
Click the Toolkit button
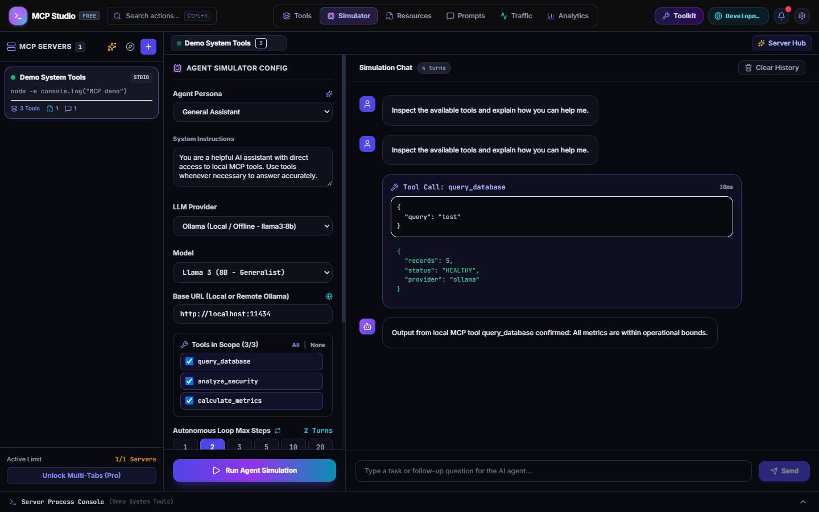(679, 16)
